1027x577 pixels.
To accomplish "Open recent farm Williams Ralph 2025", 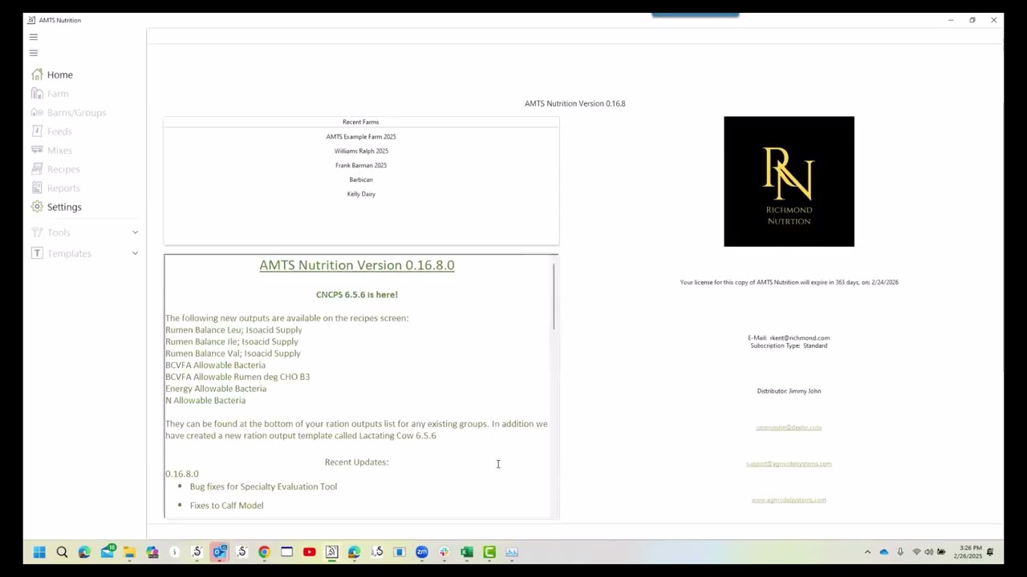I will click(x=361, y=151).
